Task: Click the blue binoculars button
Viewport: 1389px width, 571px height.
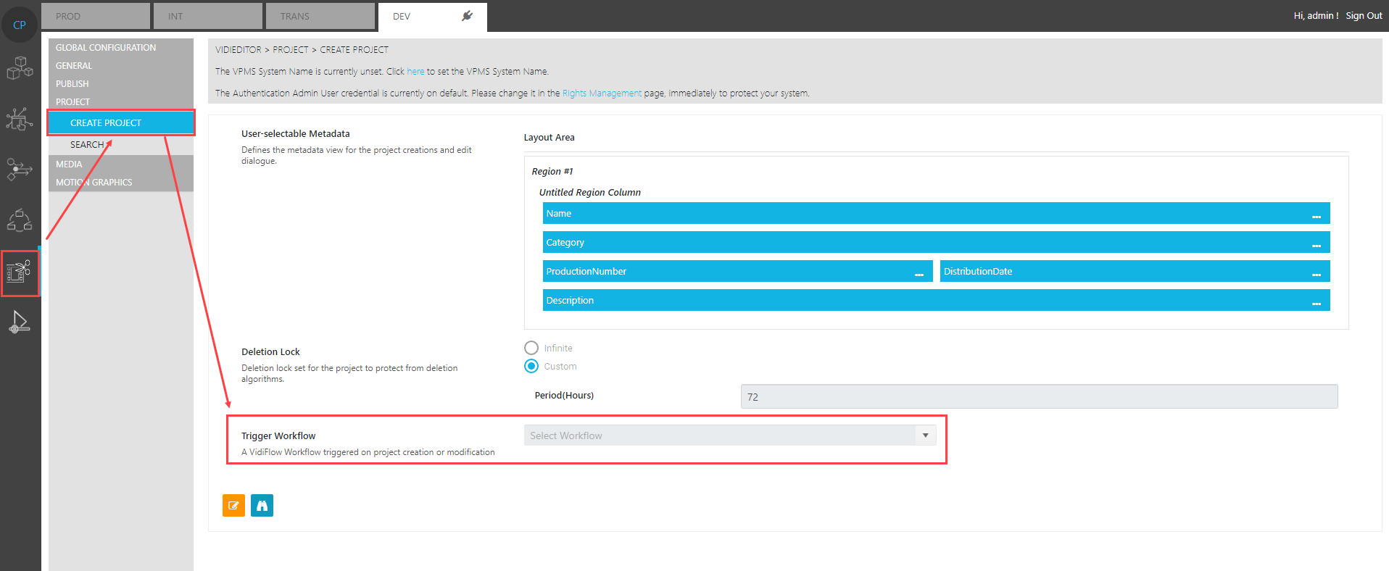Action: pos(262,506)
